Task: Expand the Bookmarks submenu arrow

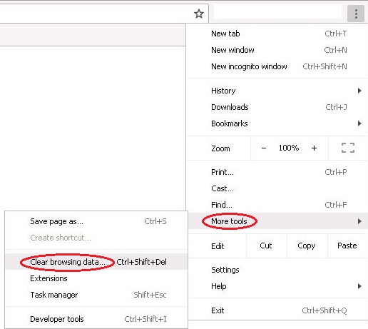Action: 359,123
